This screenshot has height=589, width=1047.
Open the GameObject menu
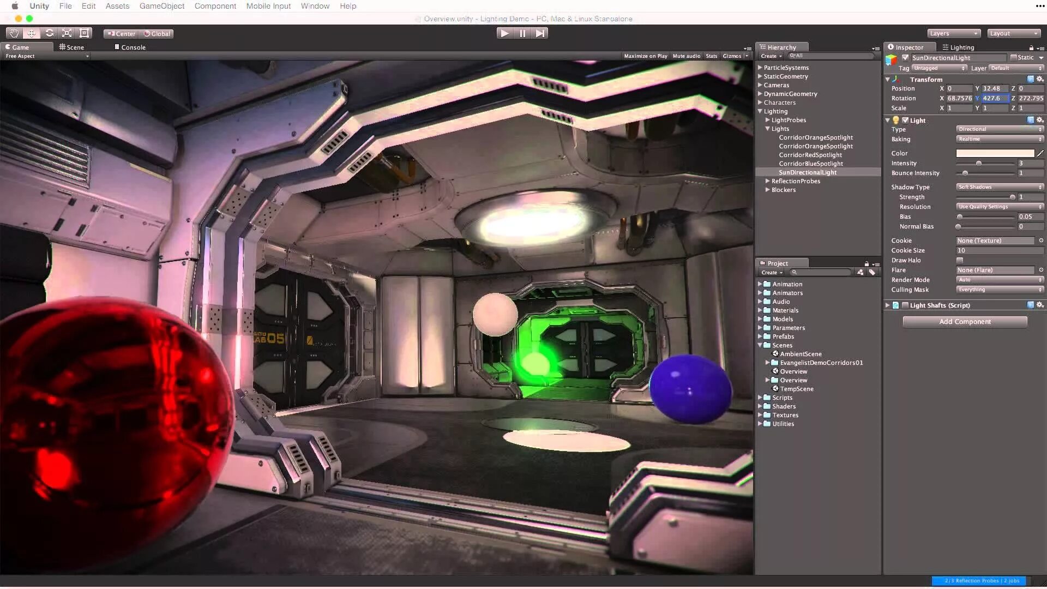tap(161, 6)
